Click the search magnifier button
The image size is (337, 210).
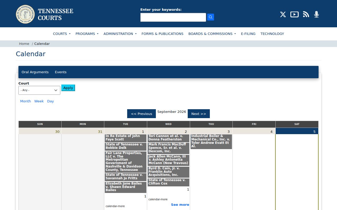coord(211,17)
